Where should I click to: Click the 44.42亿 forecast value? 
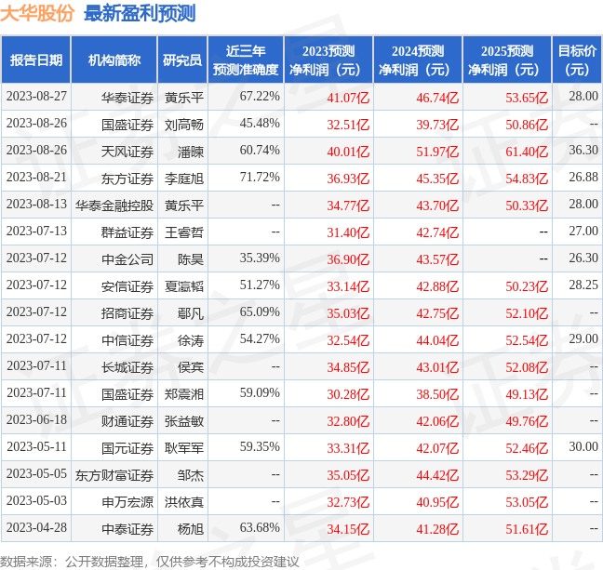437,475
